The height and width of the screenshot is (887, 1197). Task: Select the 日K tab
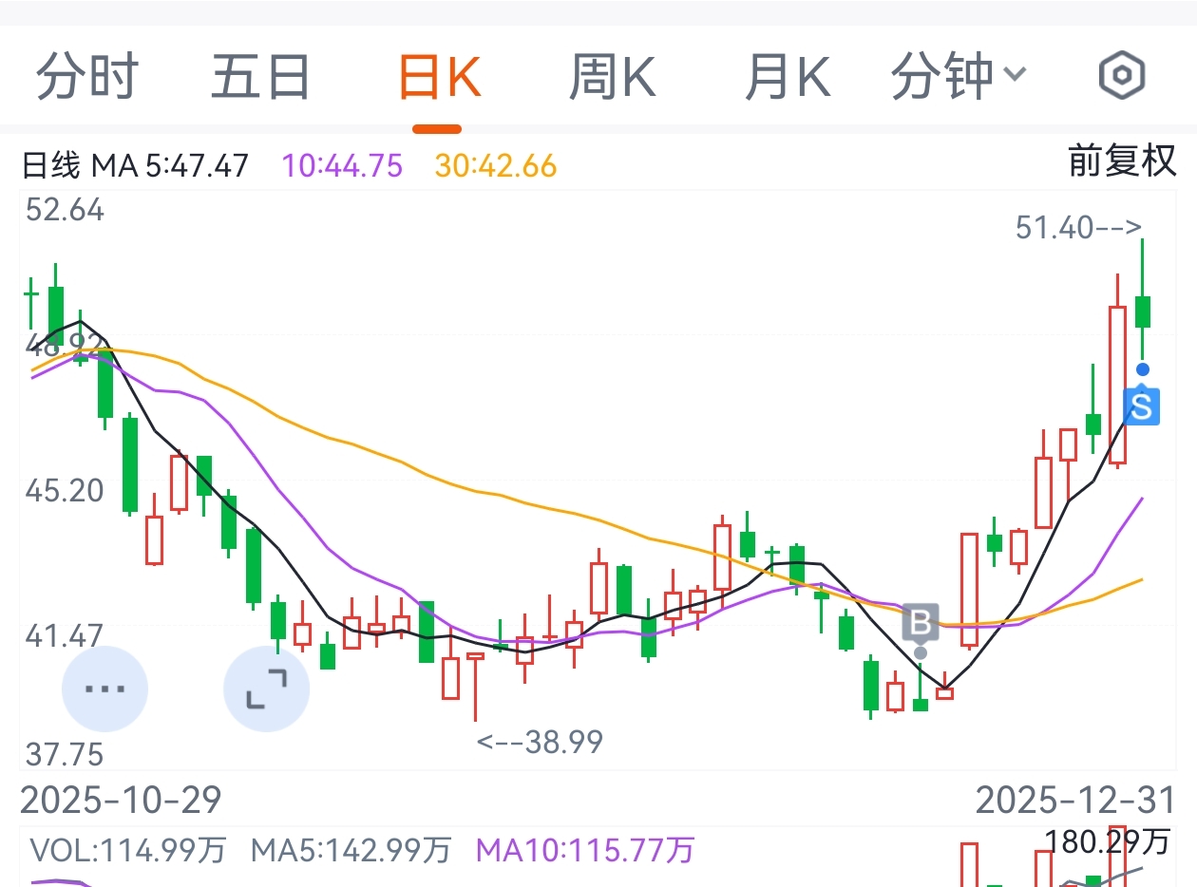438,77
